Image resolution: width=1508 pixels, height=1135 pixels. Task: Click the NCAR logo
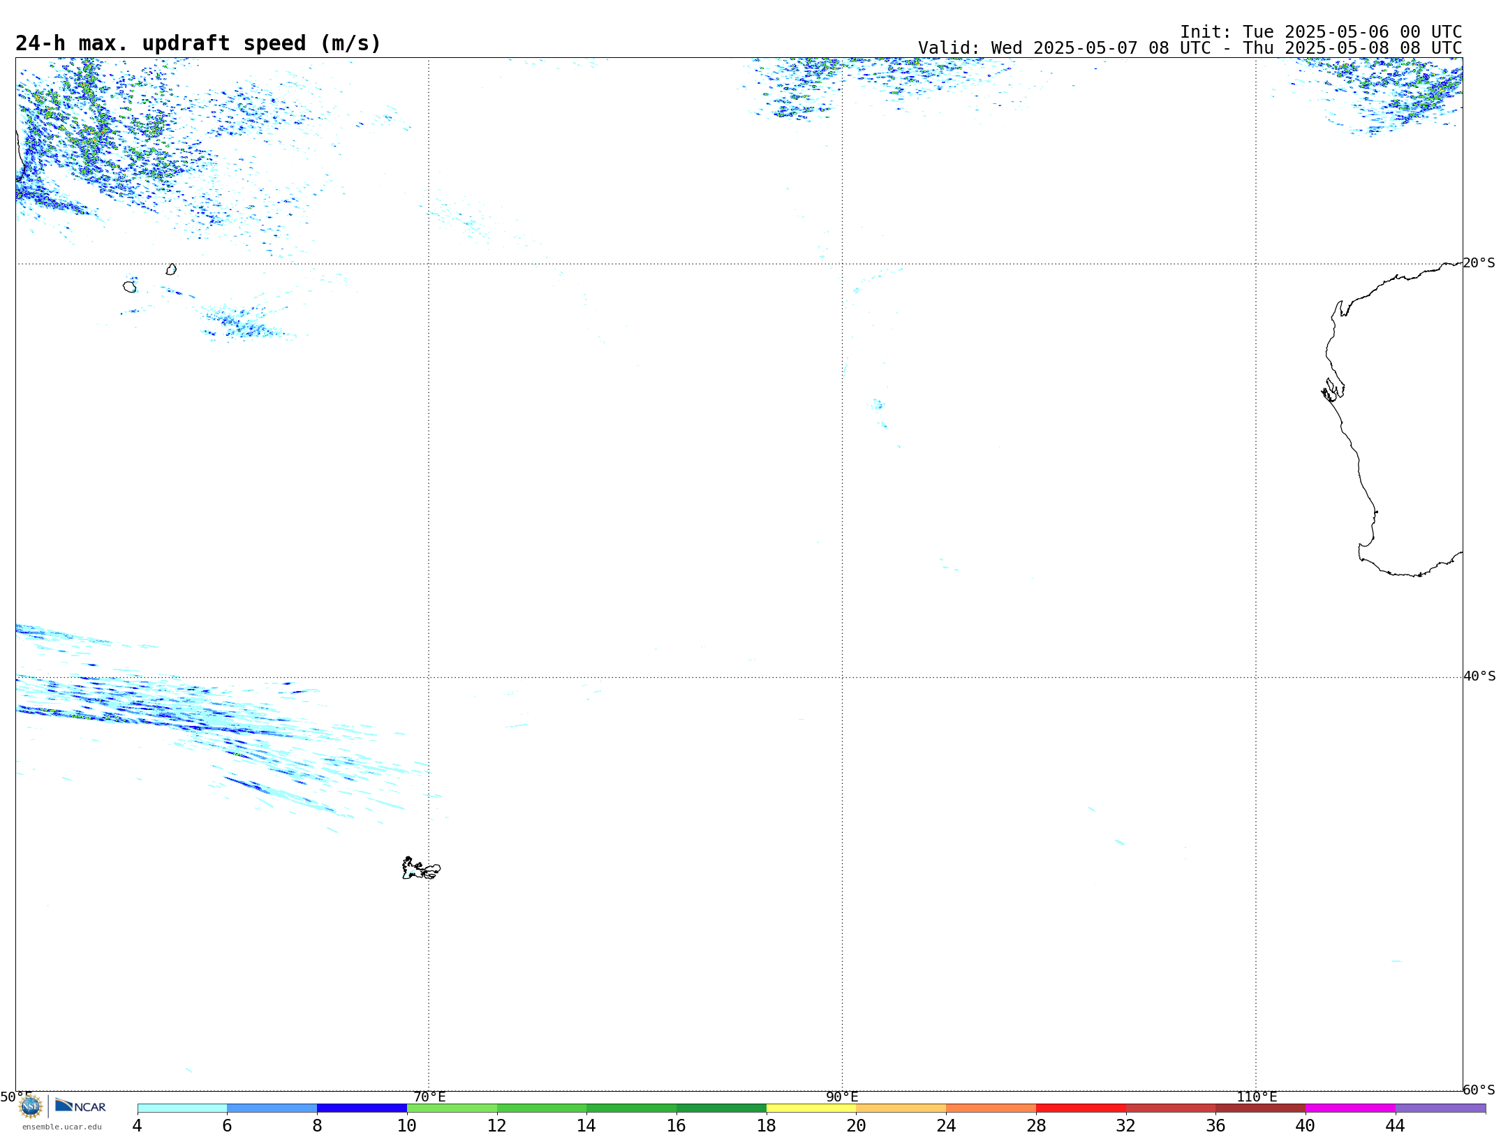(x=80, y=1106)
